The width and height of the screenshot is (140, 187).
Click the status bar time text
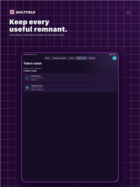(27, 55)
